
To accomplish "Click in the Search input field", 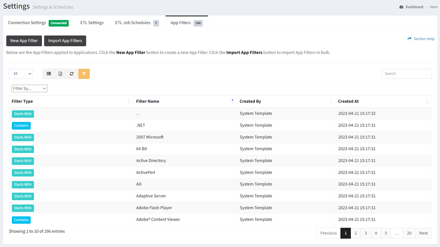I will tap(406, 74).
